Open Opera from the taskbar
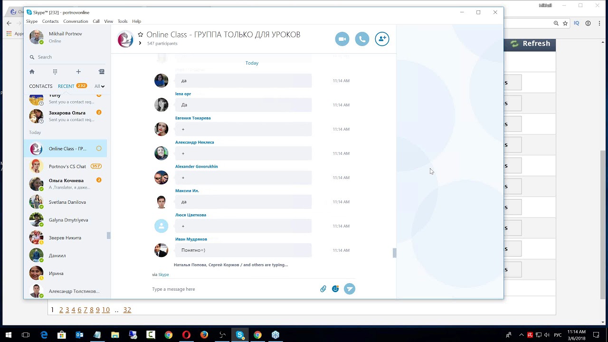Image resolution: width=608 pixels, height=342 pixels. point(186,335)
